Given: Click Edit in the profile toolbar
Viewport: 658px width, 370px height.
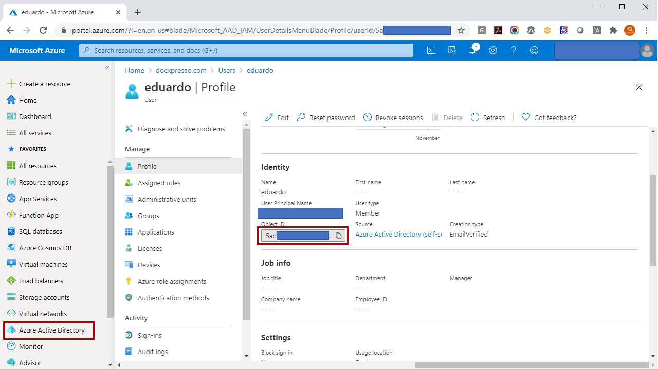Looking at the screenshot, I should [x=277, y=118].
